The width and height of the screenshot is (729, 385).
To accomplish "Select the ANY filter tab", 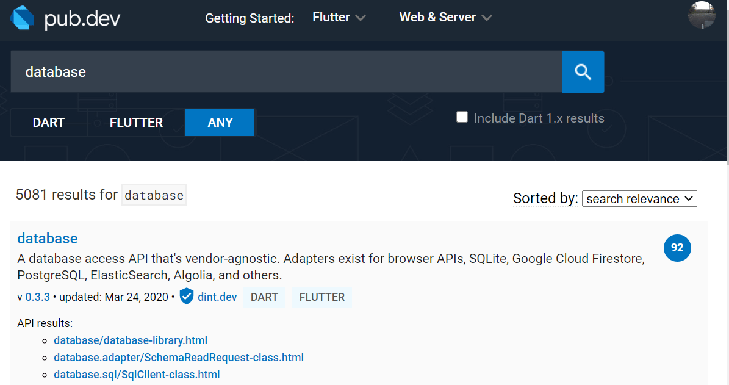I will (x=220, y=122).
